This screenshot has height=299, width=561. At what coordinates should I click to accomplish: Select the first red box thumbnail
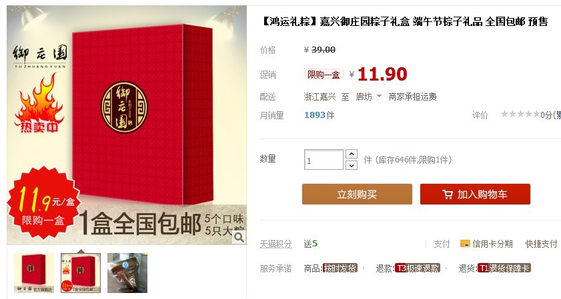tap(34, 273)
